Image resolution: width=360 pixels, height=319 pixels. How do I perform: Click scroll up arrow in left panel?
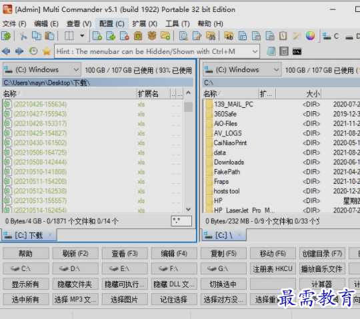(188, 93)
